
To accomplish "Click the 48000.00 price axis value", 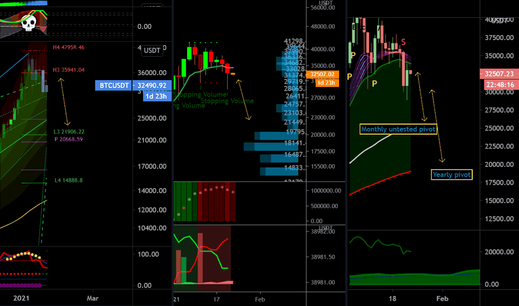I will pos(323,27).
